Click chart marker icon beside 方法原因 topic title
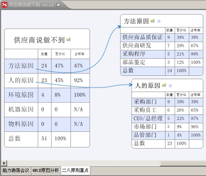The height and width of the screenshot is (176, 206). (x=152, y=21)
